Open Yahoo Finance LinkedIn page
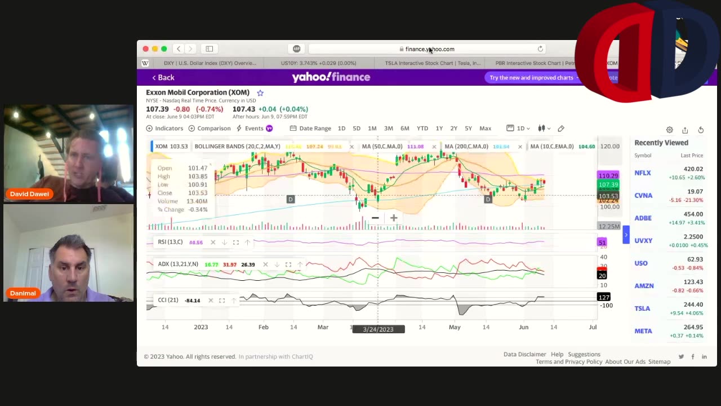The height and width of the screenshot is (406, 721). 704,356
